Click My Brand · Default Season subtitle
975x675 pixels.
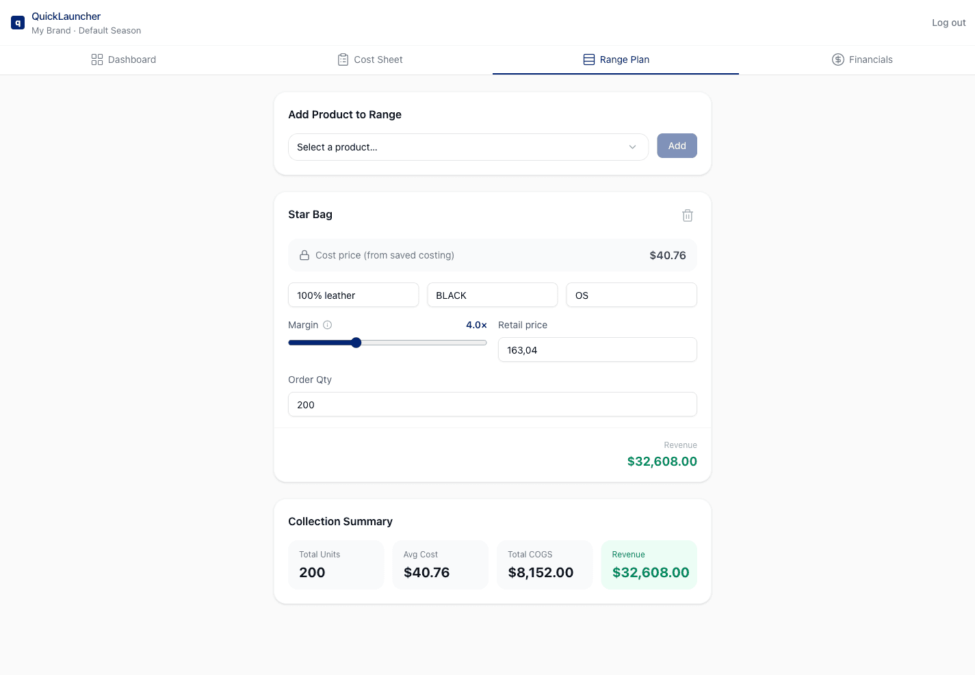coord(86,31)
